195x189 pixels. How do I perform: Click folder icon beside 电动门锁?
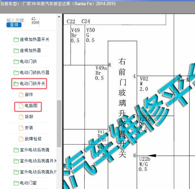click(16, 62)
